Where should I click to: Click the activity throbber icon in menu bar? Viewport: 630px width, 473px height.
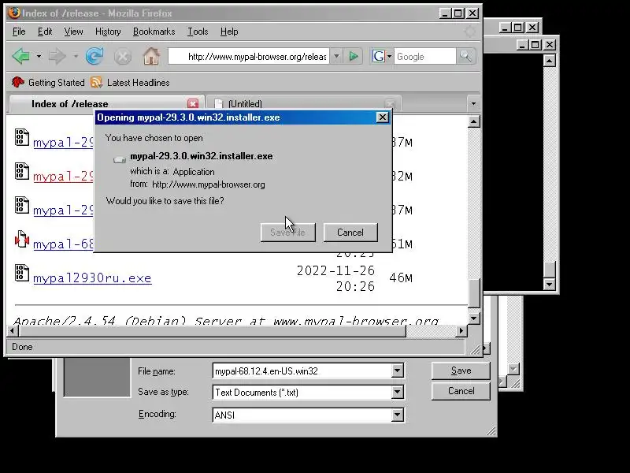469,32
